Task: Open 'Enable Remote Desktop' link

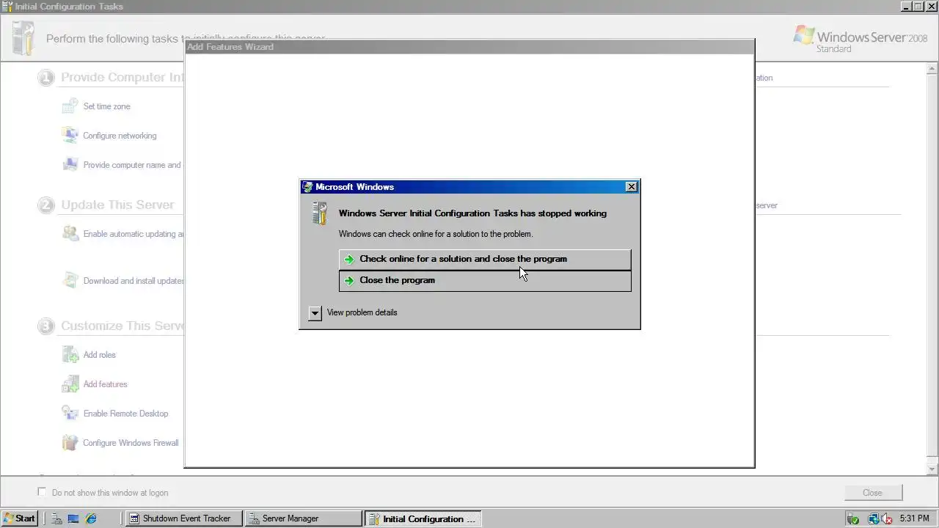Action: tap(126, 414)
